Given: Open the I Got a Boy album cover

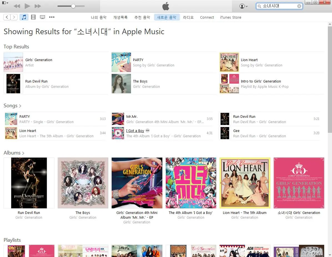Looking at the screenshot, I should [x=191, y=183].
